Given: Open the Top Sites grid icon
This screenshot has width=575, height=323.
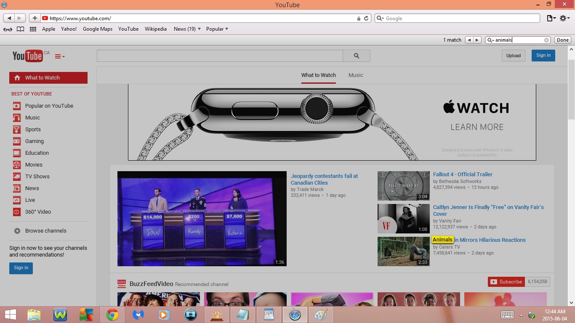Looking at the screenshot, I should pyautogui.click(x=33, y=29).
